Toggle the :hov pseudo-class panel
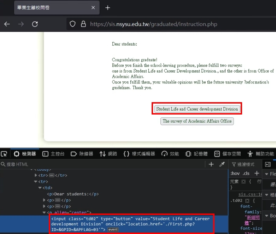276x234 pixels. pyautogui.click(x=235, y=174)
